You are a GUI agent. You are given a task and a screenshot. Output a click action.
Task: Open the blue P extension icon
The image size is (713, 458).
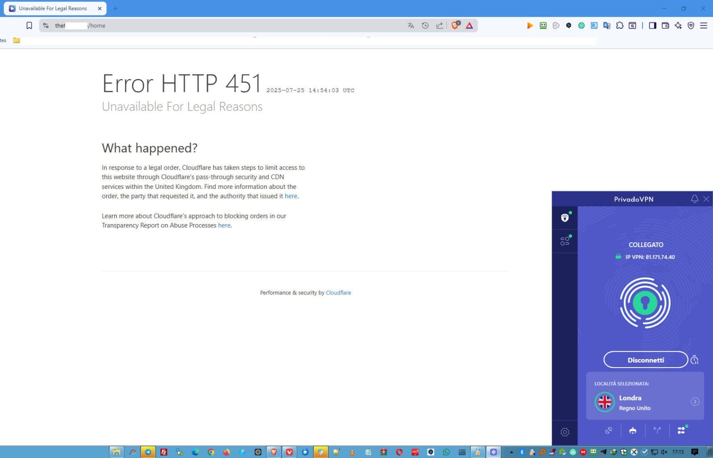point(594,25)
